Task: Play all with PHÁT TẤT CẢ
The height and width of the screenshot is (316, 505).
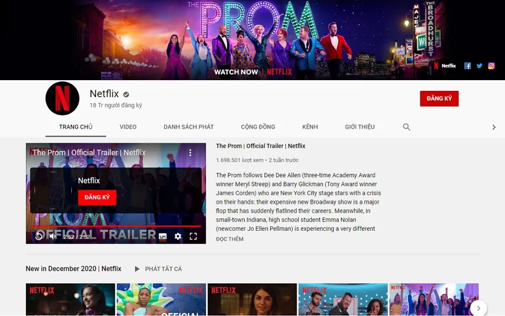Action: 158,269
